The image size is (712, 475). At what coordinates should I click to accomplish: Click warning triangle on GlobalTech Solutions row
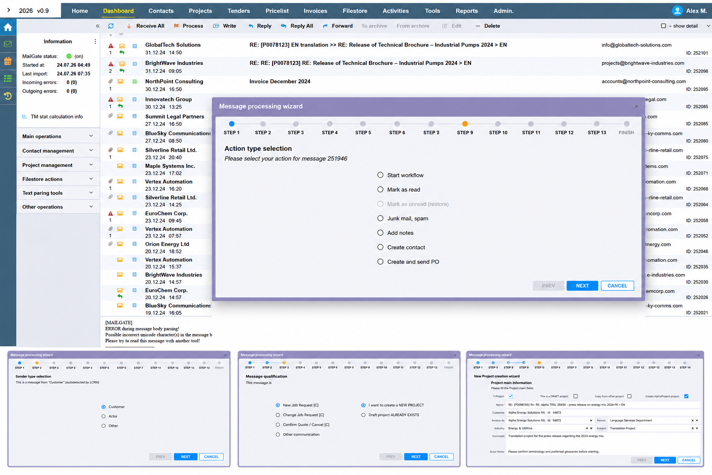111,45
